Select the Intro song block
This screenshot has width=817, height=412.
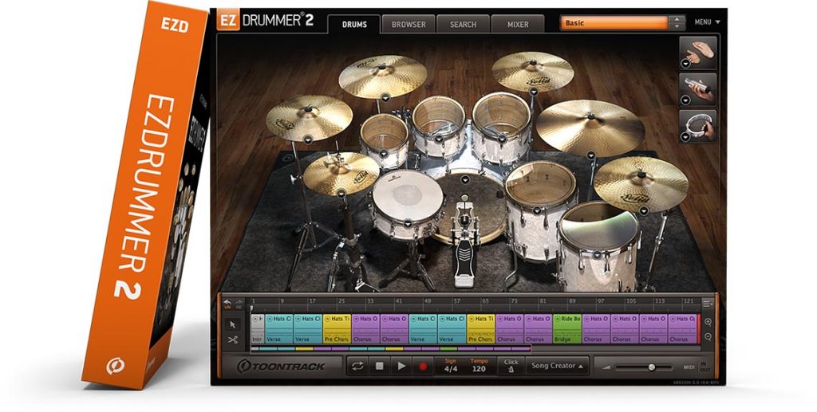258,328
